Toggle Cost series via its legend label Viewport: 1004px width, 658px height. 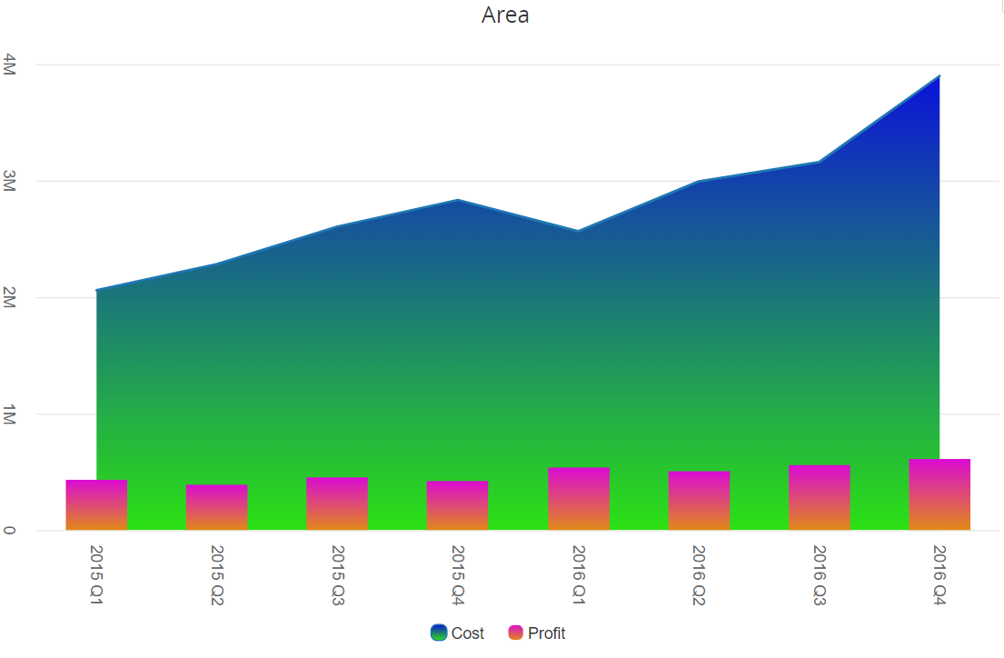click(467, 633)
